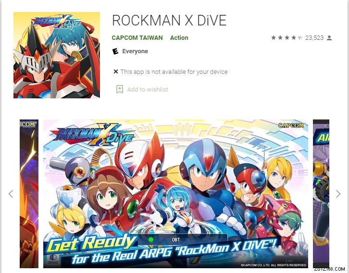
Task: Click the Everyone E rating icon
Action: point(115,51)
